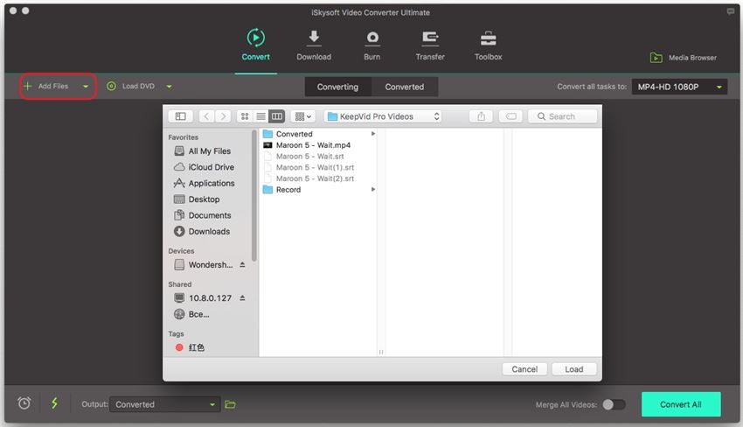Select the Maroon 5 - Wait.mp4 file

[312, 145]
